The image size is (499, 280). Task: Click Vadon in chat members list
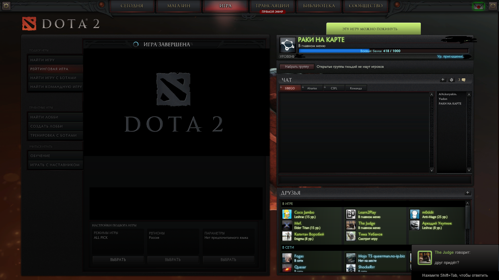coord(443,99)
